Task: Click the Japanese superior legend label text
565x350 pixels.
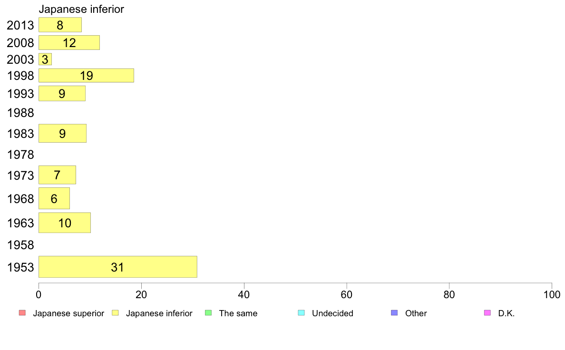Action: 68,313
